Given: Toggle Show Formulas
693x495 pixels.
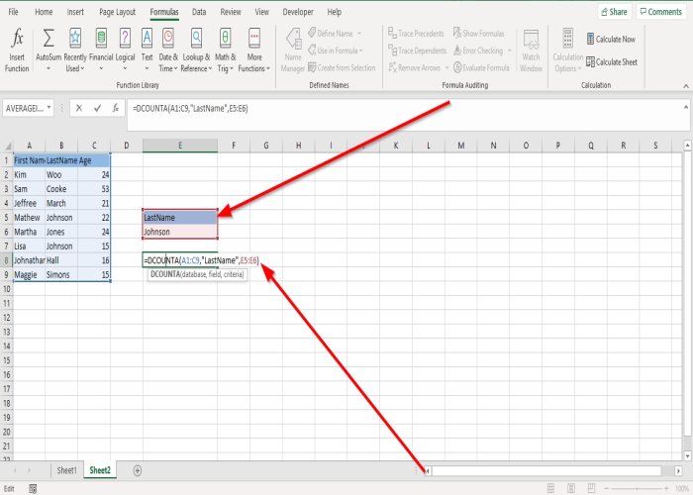Looking at the screenshot, I should click(478, 33).
